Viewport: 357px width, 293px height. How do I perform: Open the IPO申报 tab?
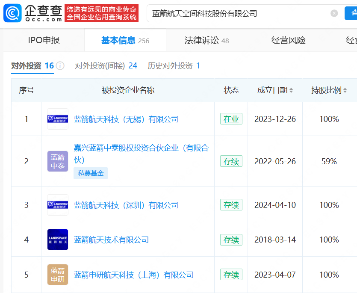[x=44, y=40]
